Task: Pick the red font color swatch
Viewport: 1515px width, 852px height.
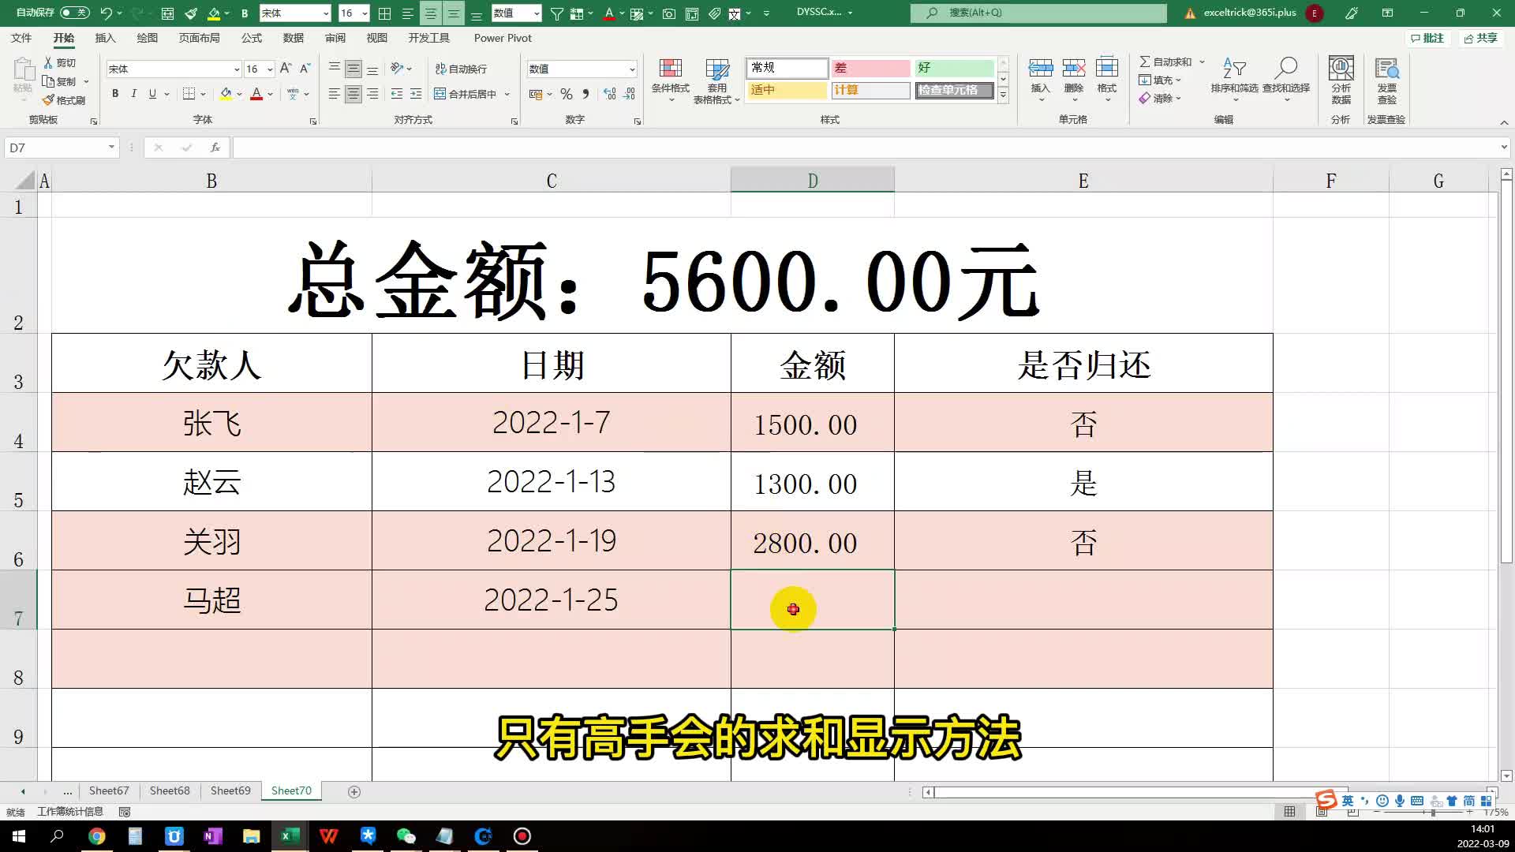Action: [x=256, y=94]
